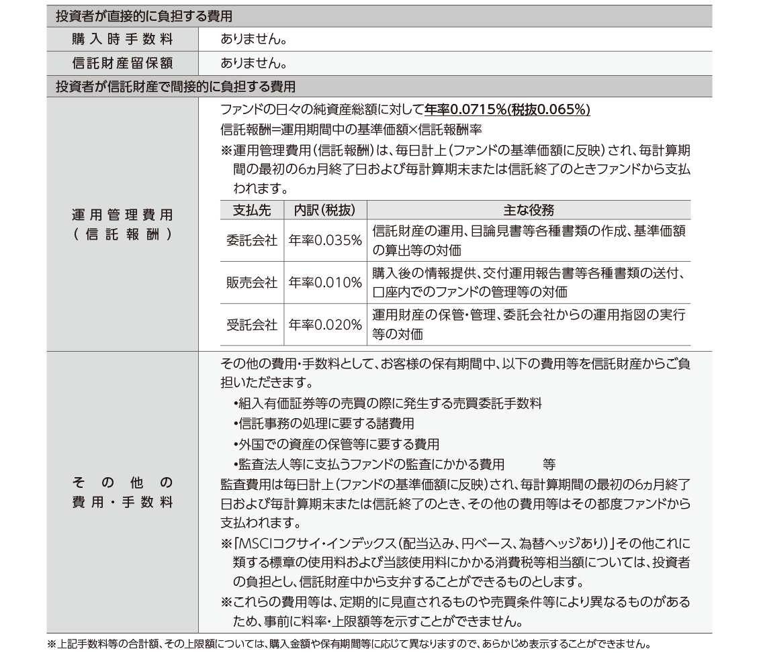Click the 支払先 column header
The width and height of the screenshot is (759, 653).
tap(251, 210)
